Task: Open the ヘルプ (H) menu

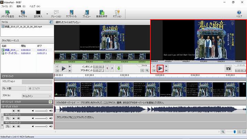Action: (x=35, y=6)
